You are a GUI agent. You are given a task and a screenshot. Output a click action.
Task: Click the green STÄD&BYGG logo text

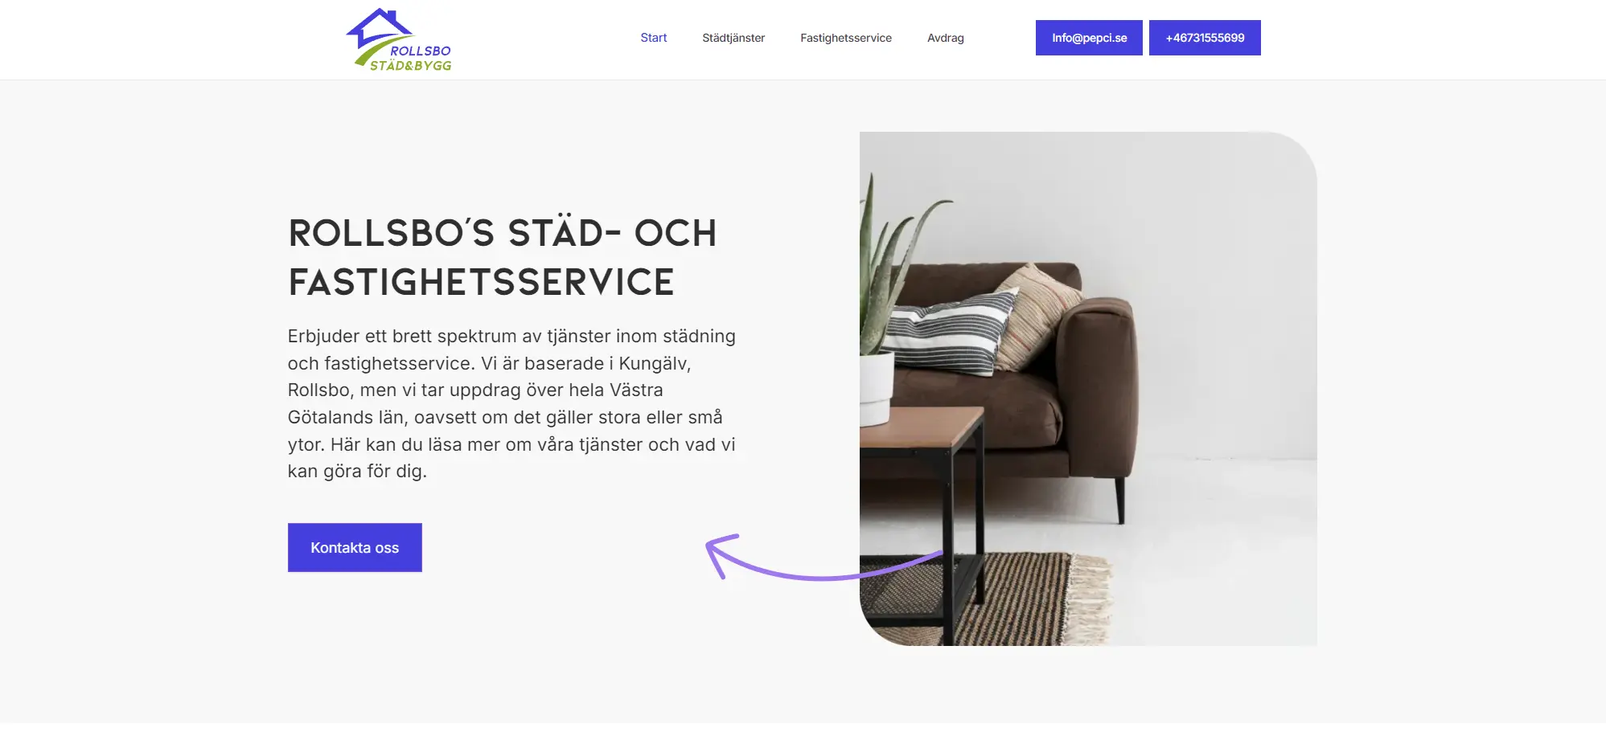410,65
